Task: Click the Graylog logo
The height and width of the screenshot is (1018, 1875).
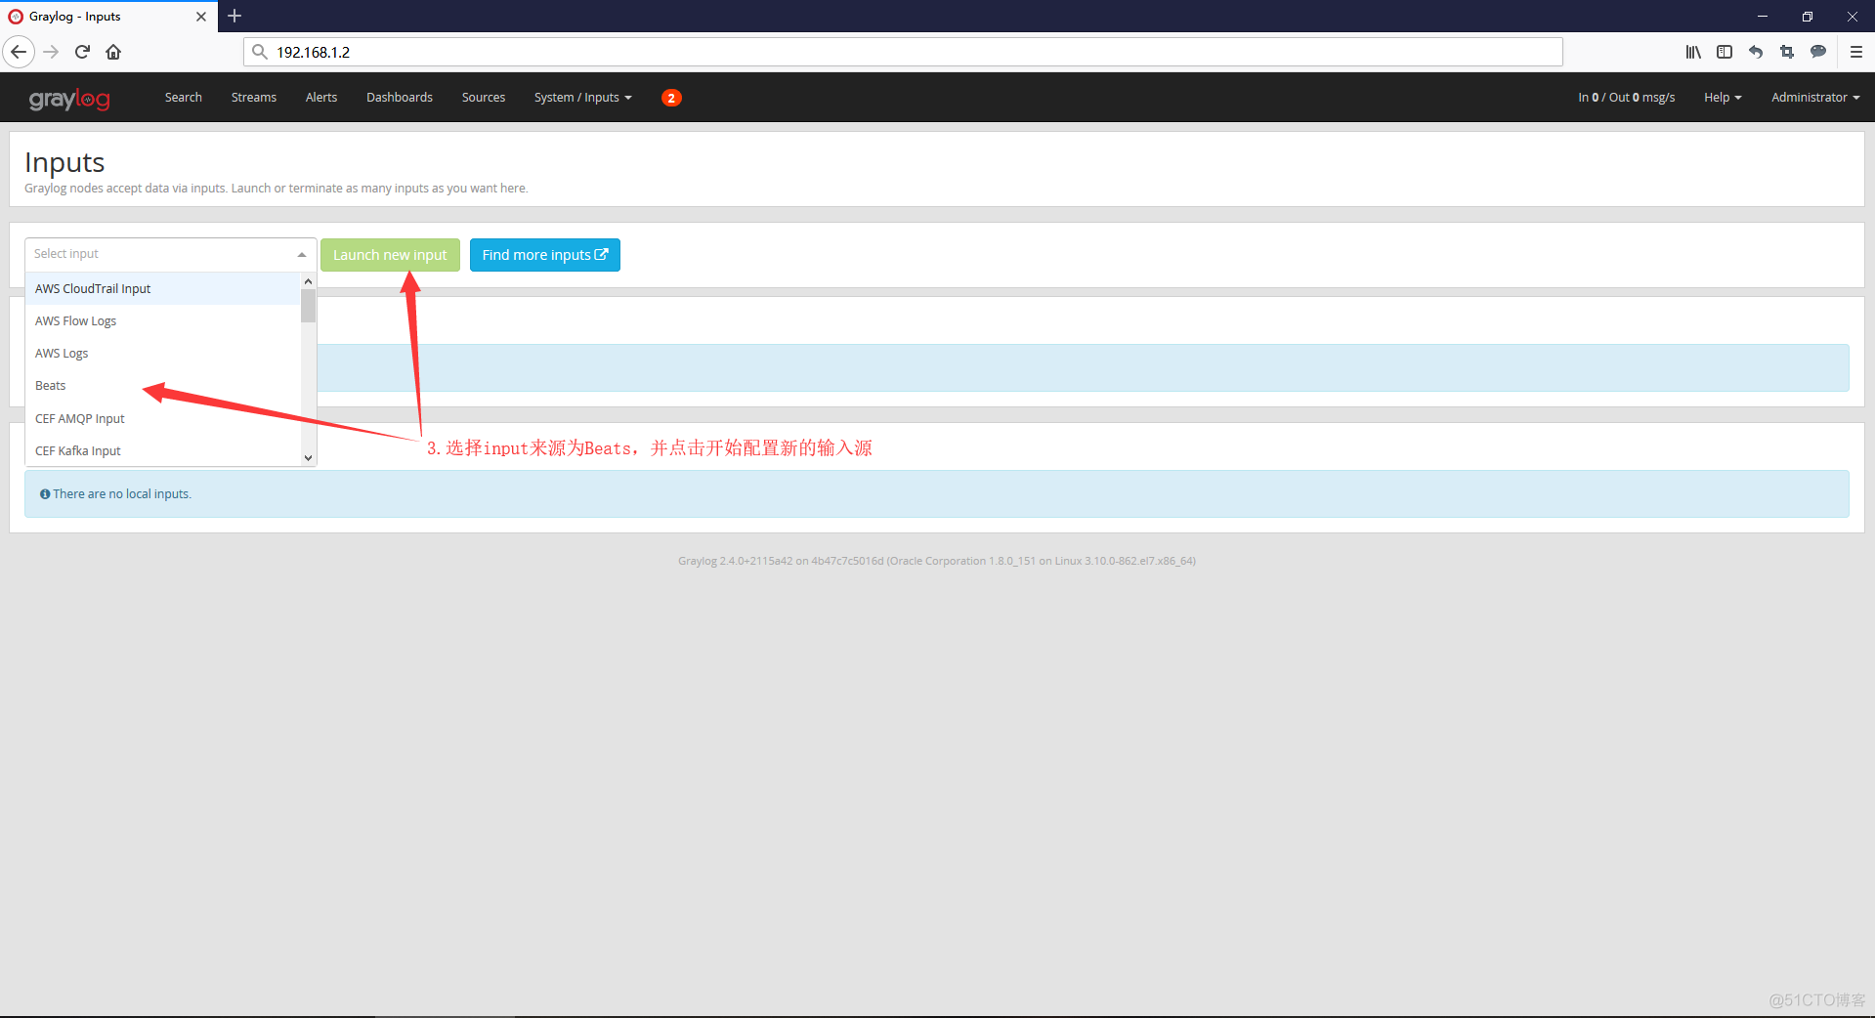Action: coord(69,99)
